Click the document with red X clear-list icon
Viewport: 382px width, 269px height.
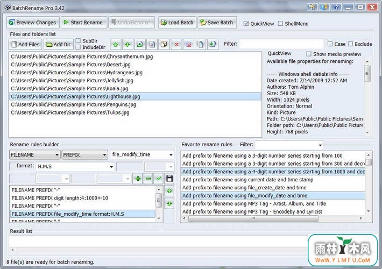click(x=188, y=44)
